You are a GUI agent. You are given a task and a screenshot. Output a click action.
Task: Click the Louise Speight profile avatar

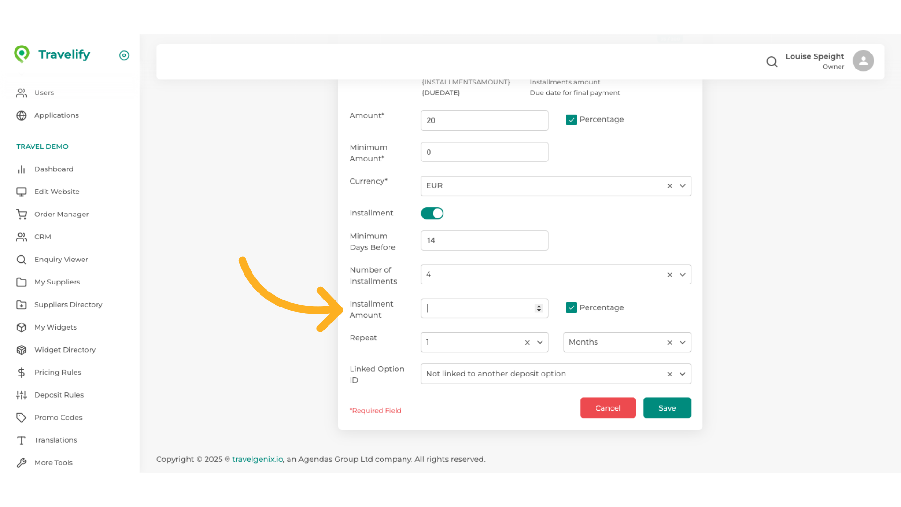click(x=863, y=61)
